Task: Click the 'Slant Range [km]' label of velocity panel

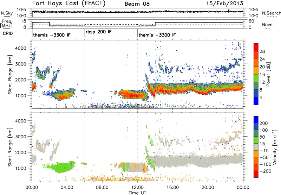Action: click(x=10, y=147)
